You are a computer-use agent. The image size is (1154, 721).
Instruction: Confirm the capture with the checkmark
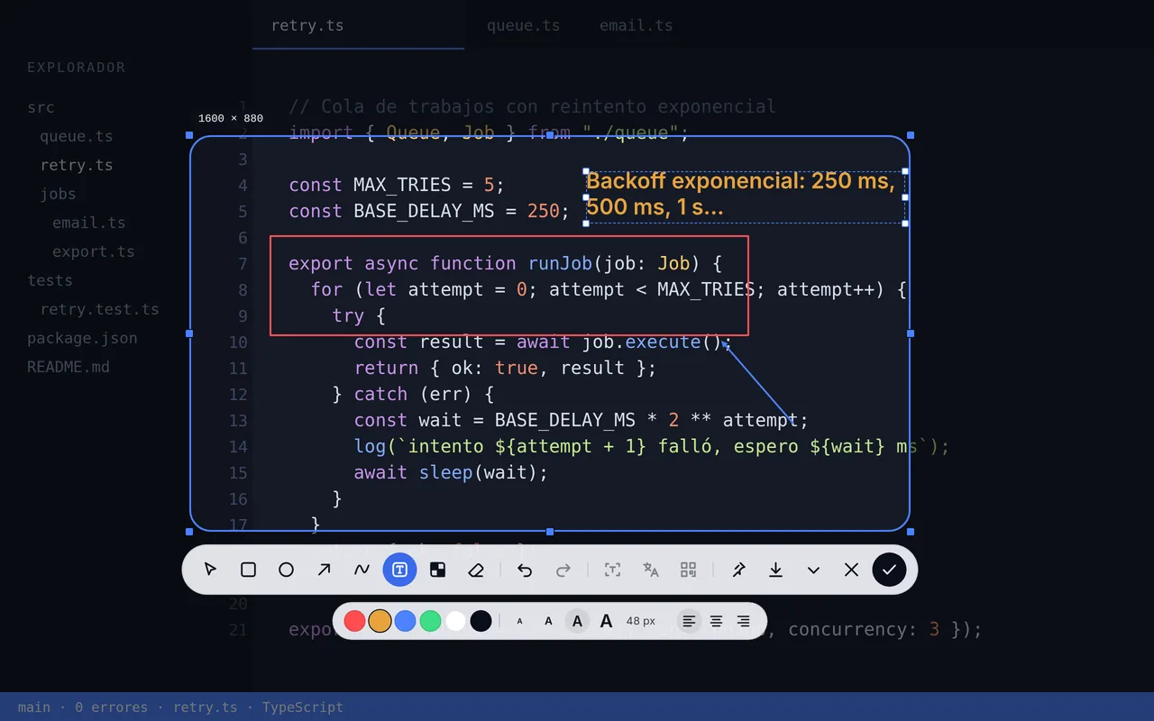pos(890,570)
